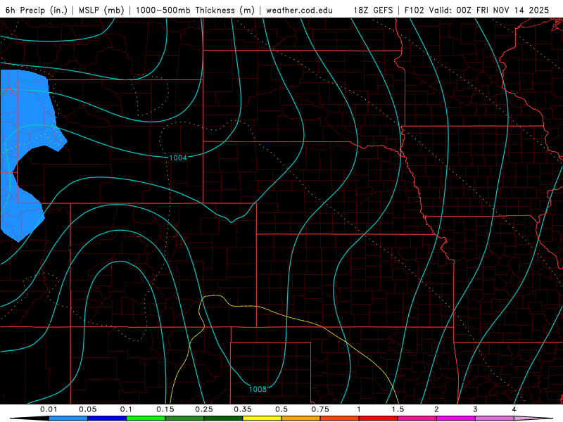Screen dimensions: 563x422
Task: Click the 'MSLP (mb)' header label
Action: tap(101, 10)
